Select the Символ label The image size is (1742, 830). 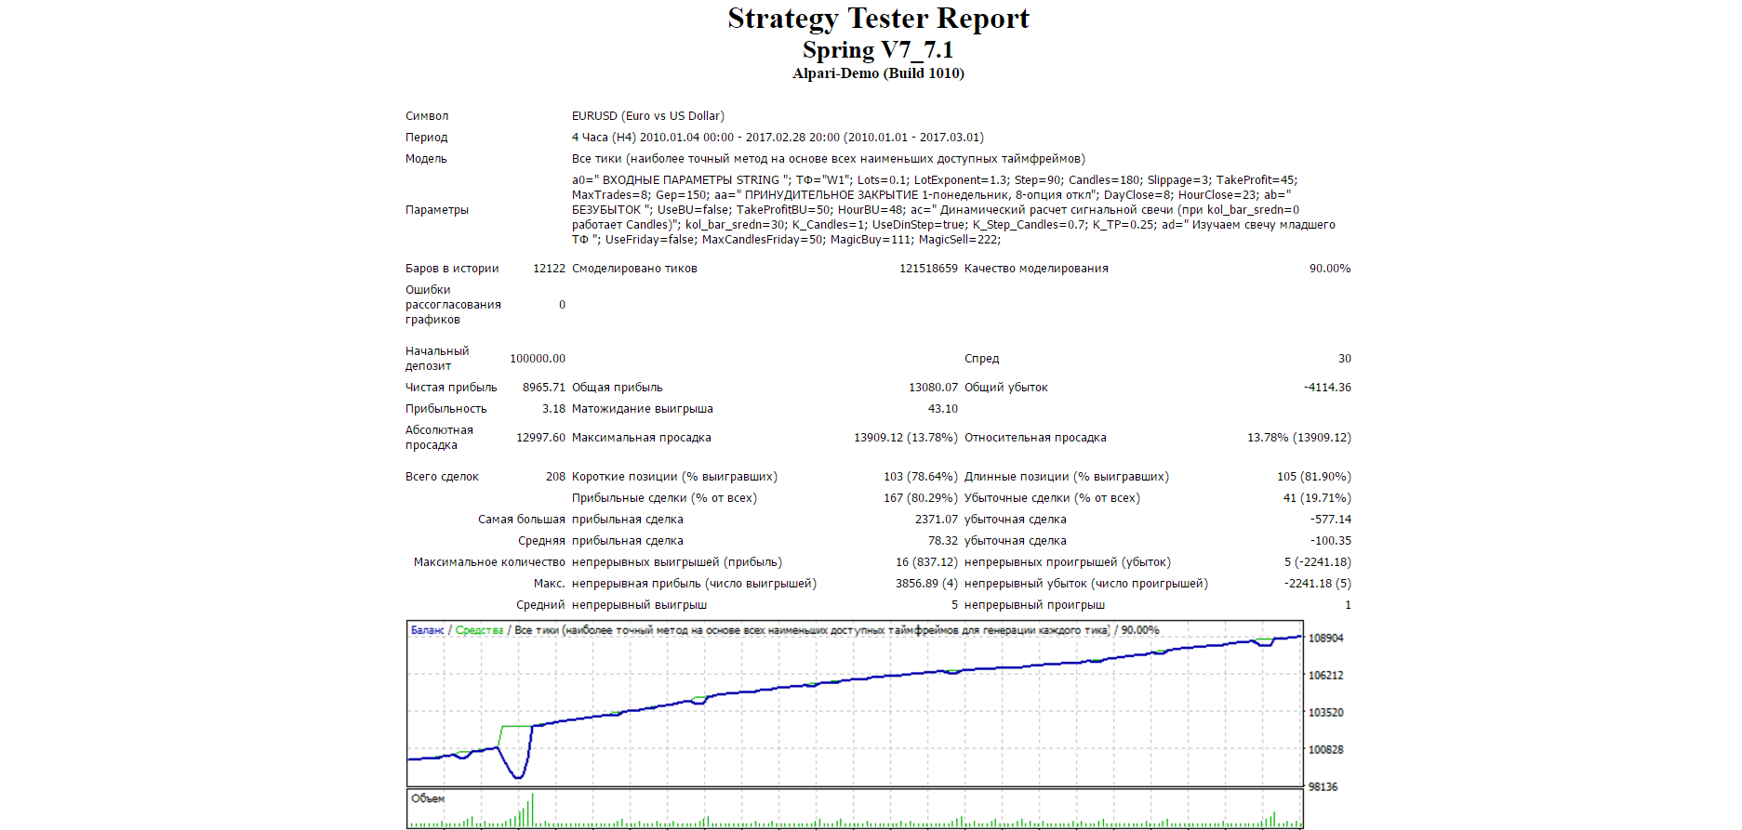(427, 116)
